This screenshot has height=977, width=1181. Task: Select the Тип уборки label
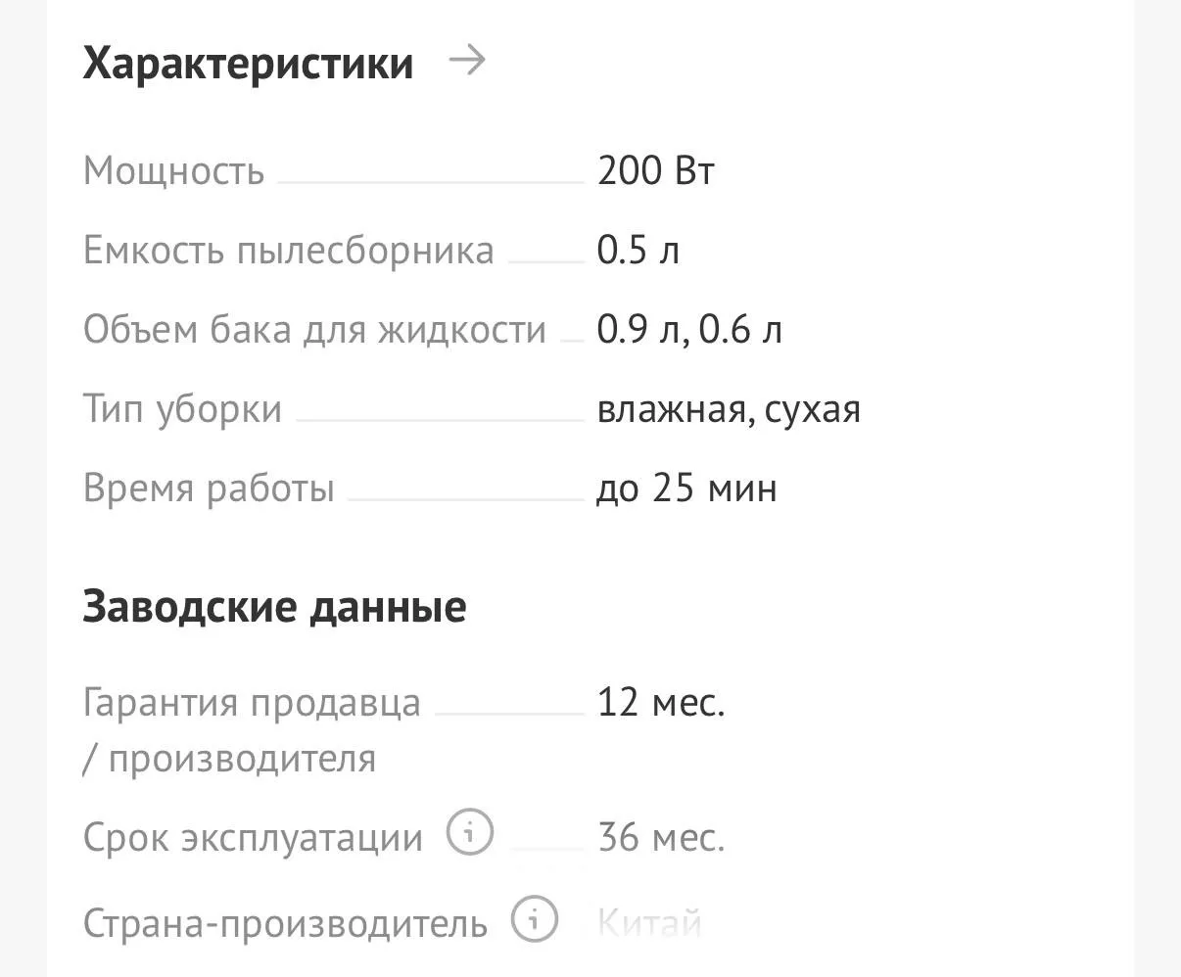tap(182, 409)
